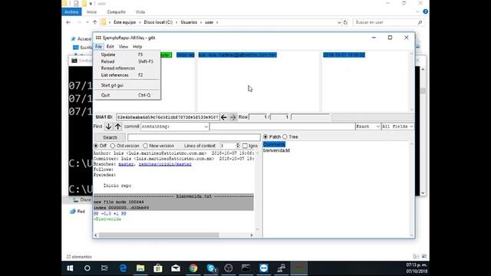Follow the remotes/origin/master link
The width and height of the screenshot is (491, 276).
[165, 164]
